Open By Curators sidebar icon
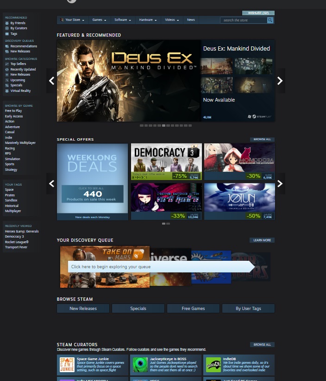 click(7, 28)
